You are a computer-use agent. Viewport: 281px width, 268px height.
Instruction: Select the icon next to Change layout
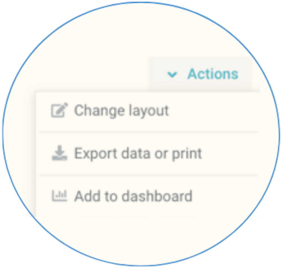(x=59, y=110)
